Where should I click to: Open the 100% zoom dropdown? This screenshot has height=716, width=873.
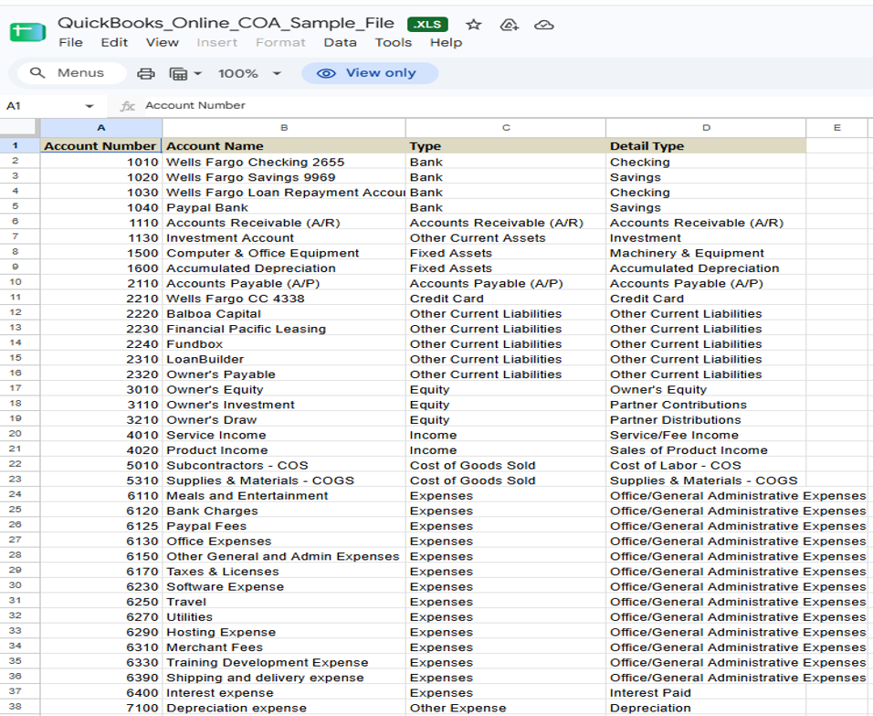[249, 73]
